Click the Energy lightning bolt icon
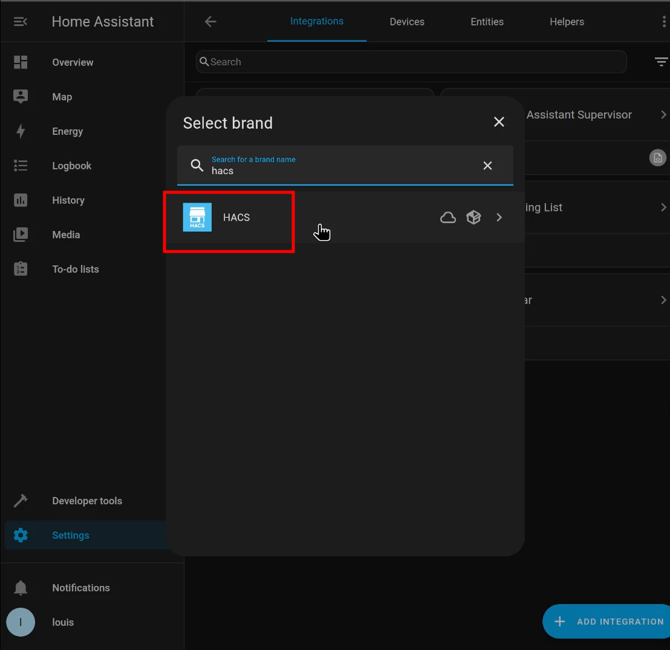The image size is (670, 650). [x=20, y=131]
